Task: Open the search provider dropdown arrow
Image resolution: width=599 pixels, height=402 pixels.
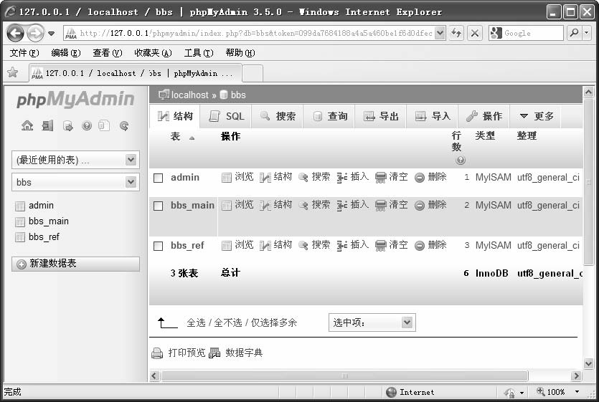Action: tap(587, 33)
